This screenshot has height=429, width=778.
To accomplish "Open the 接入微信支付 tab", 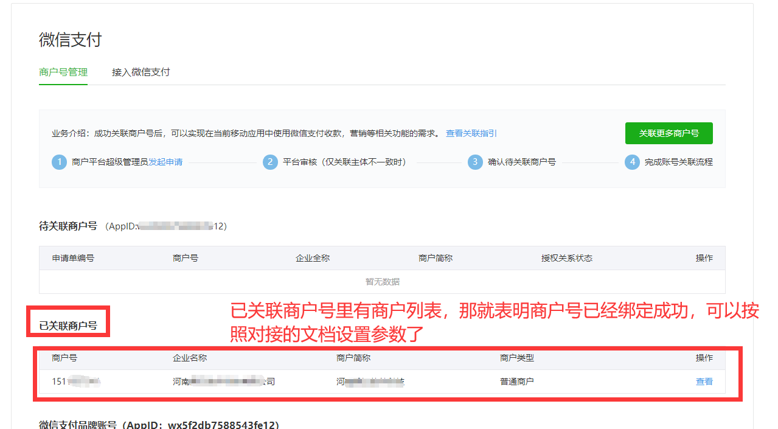I will pyautogui.click(x=141, y=72).
